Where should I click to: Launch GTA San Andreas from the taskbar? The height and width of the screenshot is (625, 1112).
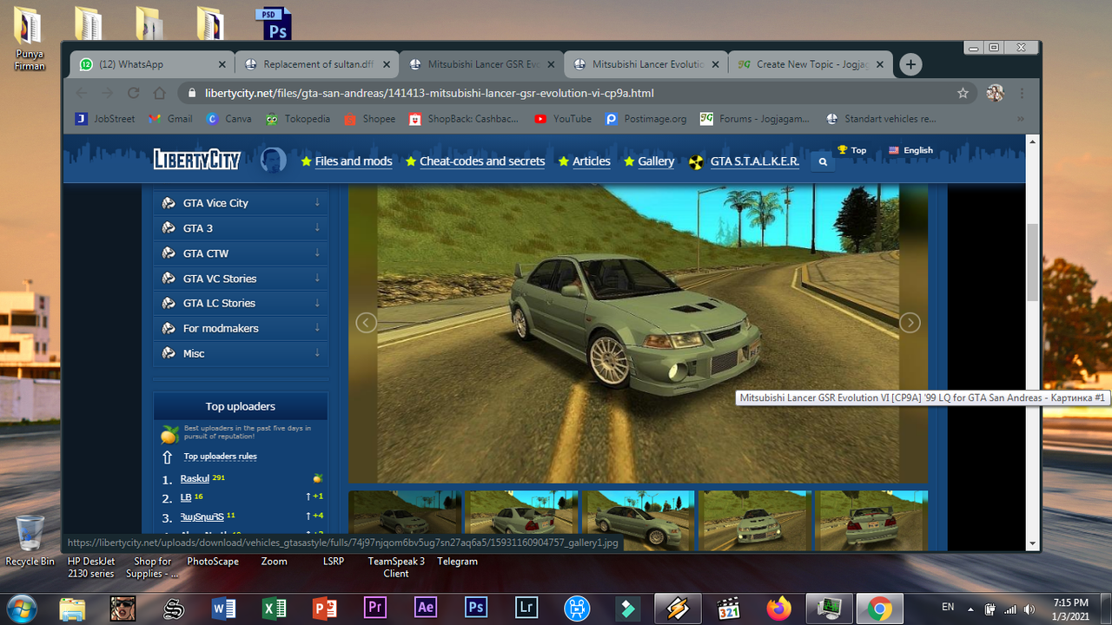tap(122, 608)
